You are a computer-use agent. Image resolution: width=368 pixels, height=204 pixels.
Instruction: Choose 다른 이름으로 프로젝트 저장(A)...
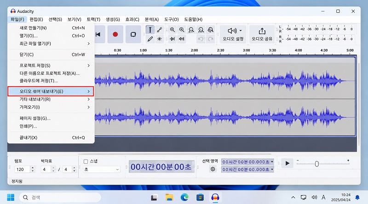[51, 73]
